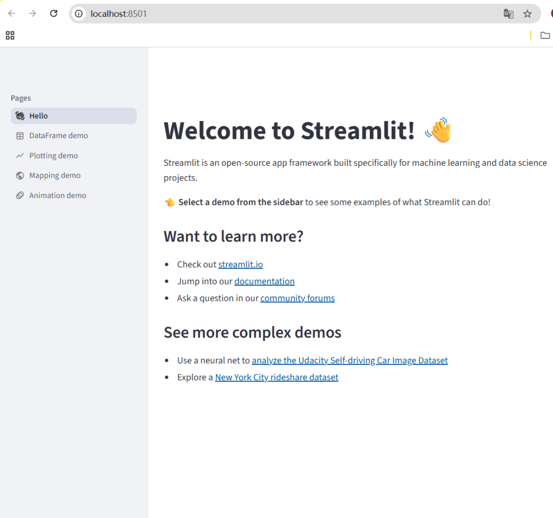Viewport: 553px width, 518px height.
Task: Jump into the documentation link
Action: (x=264, y=281)
